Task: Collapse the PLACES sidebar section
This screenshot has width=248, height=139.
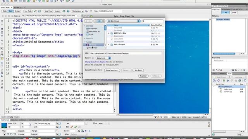Action: point(85,42)
